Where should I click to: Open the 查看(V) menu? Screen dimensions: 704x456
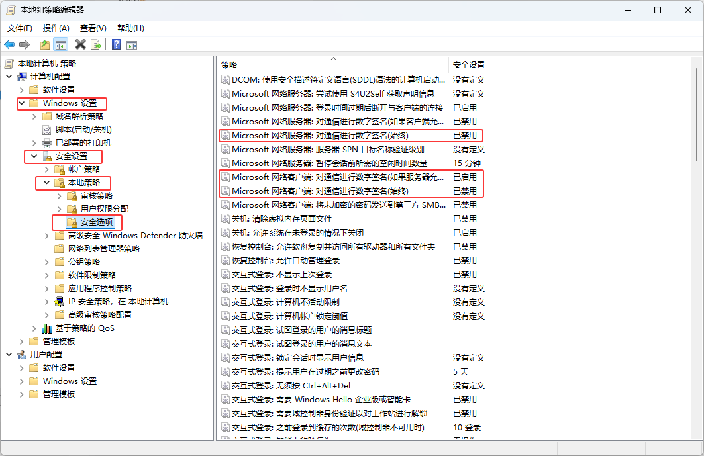click(x=92, y=28)
